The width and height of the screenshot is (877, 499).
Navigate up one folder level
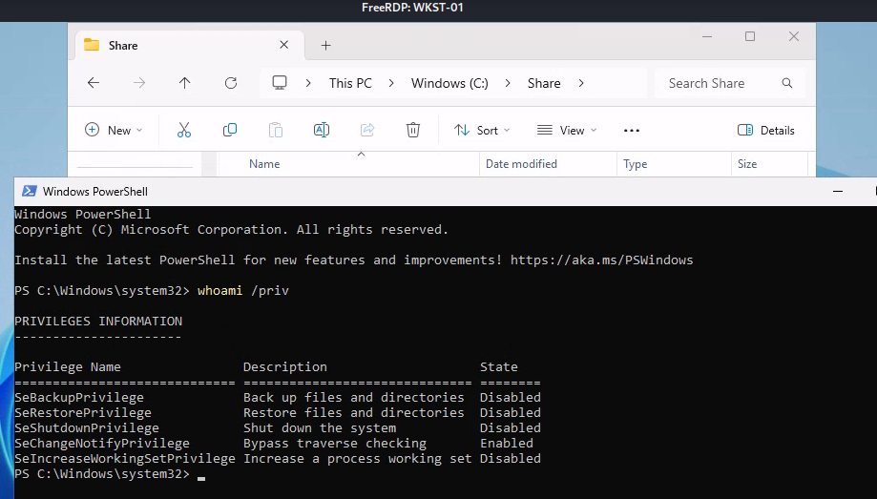tap(185, 83)
